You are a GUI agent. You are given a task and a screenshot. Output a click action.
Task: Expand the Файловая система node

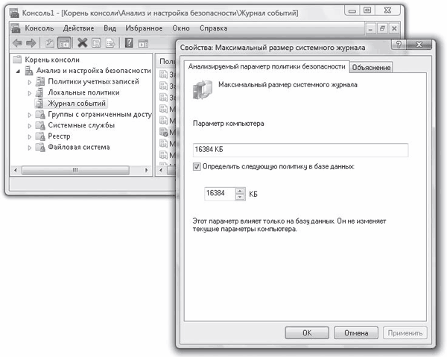point(29,148)
